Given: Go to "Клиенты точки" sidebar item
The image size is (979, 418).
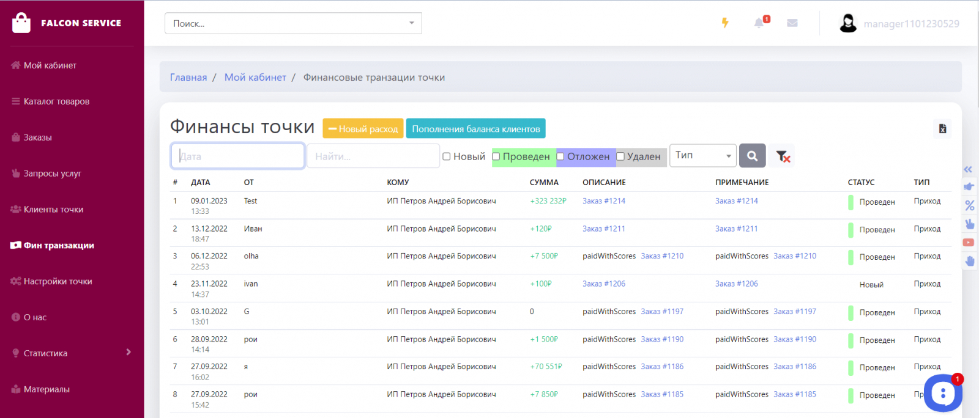Looking at the screenshot, I should click(53, 210).
